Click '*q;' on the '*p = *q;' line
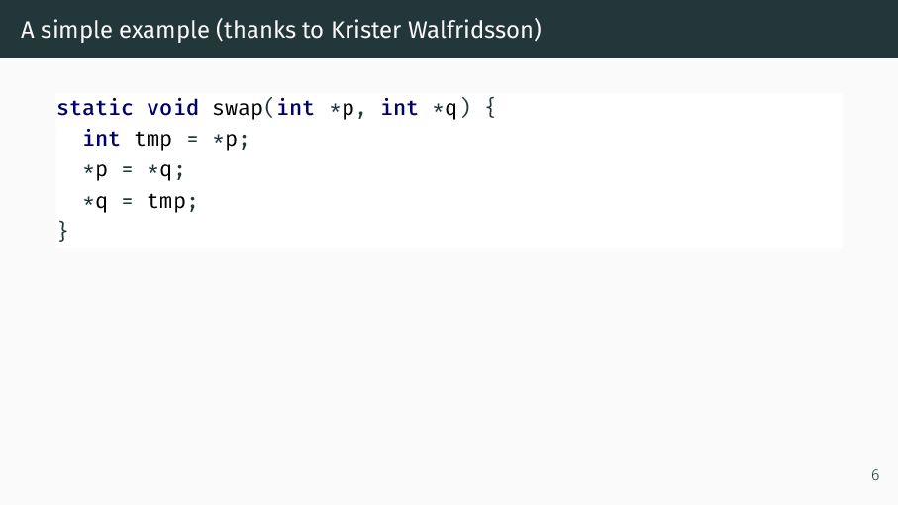 pyautogui.click(x=165, y=170)
